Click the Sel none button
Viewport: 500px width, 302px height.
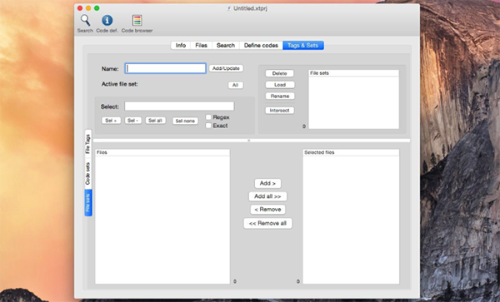pos(185,121)
